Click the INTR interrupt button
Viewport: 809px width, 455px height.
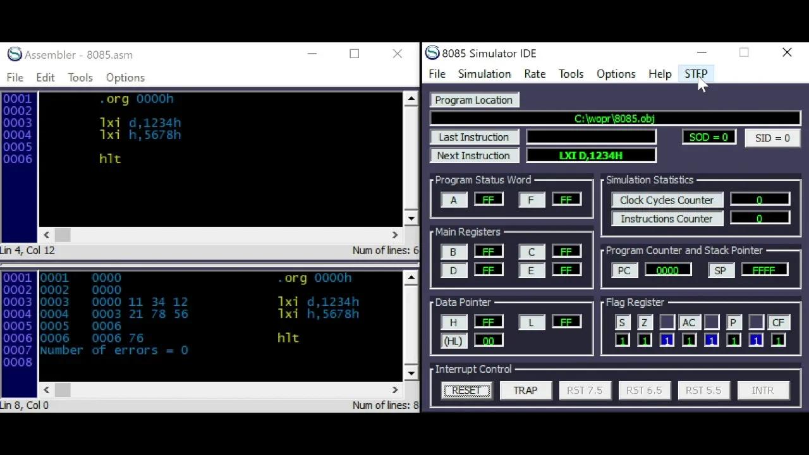(763, 390)
